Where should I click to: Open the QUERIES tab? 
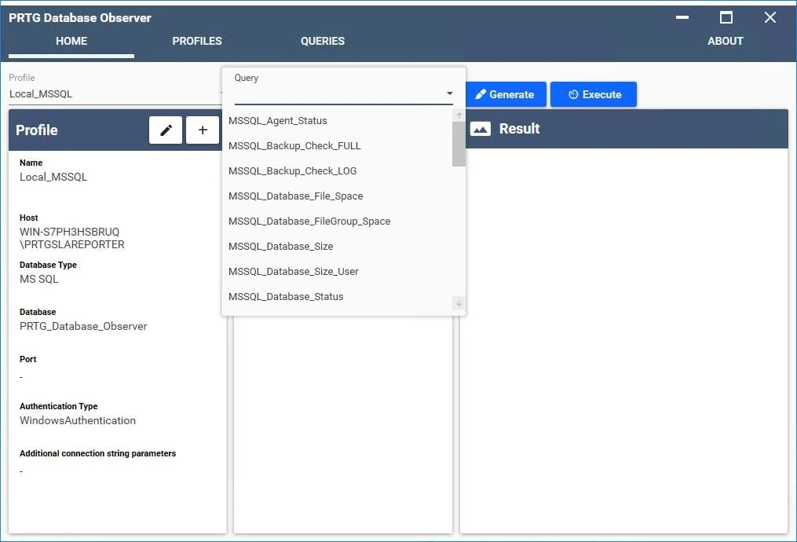click(x=323, y=41)
